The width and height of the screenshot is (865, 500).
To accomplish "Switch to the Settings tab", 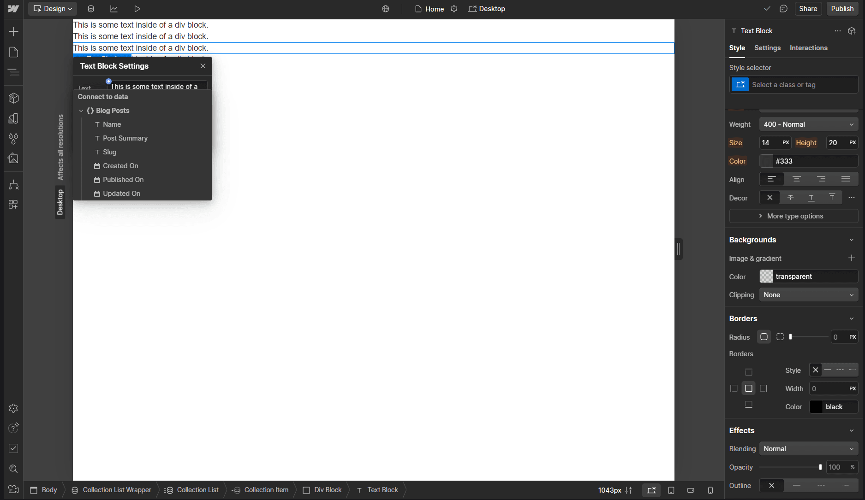I will click(768, 48).
